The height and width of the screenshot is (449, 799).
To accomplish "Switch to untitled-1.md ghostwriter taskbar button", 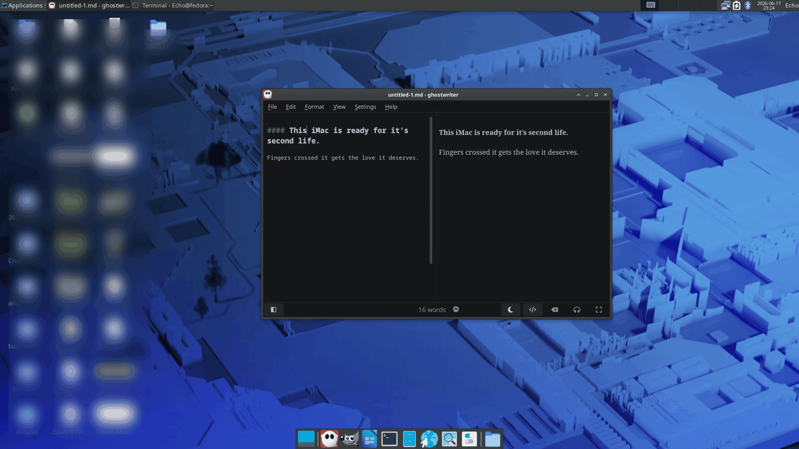I will pos(89,5).
